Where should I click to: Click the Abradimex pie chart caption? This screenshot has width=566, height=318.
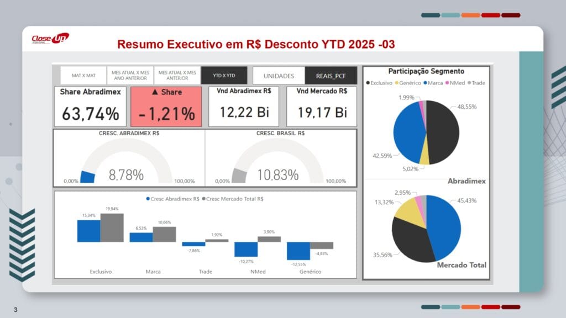click(x=467, y=181)
